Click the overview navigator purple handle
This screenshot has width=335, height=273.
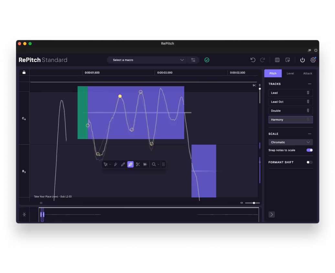coord(42,215)
